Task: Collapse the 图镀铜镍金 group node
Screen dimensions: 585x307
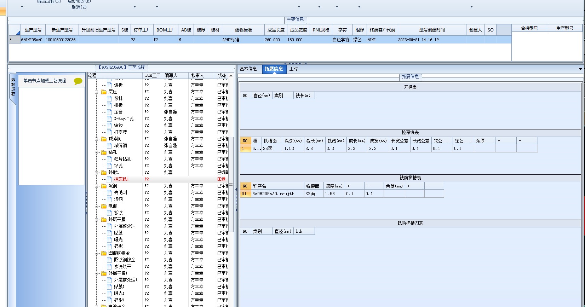Action: tap(97, 253)
